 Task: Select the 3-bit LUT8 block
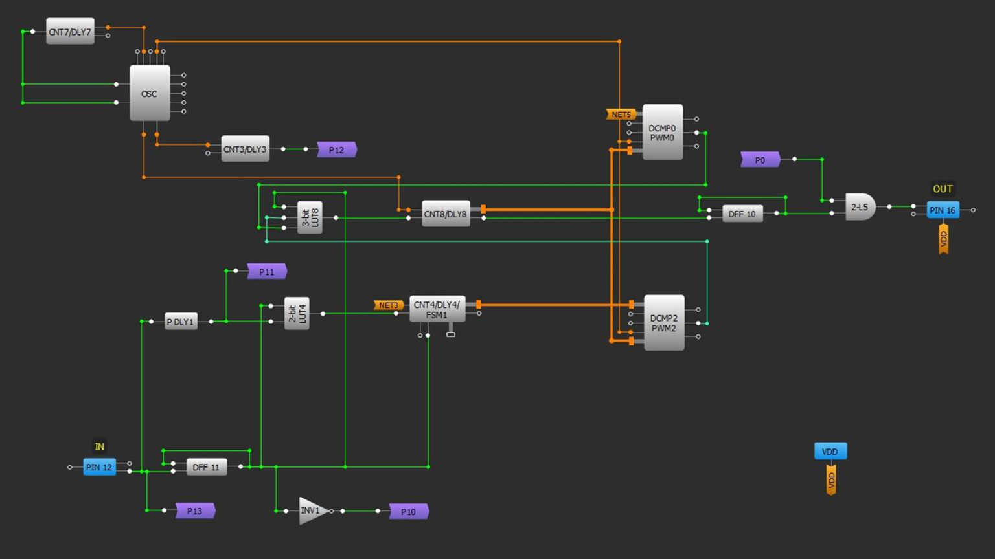(310, 217)
